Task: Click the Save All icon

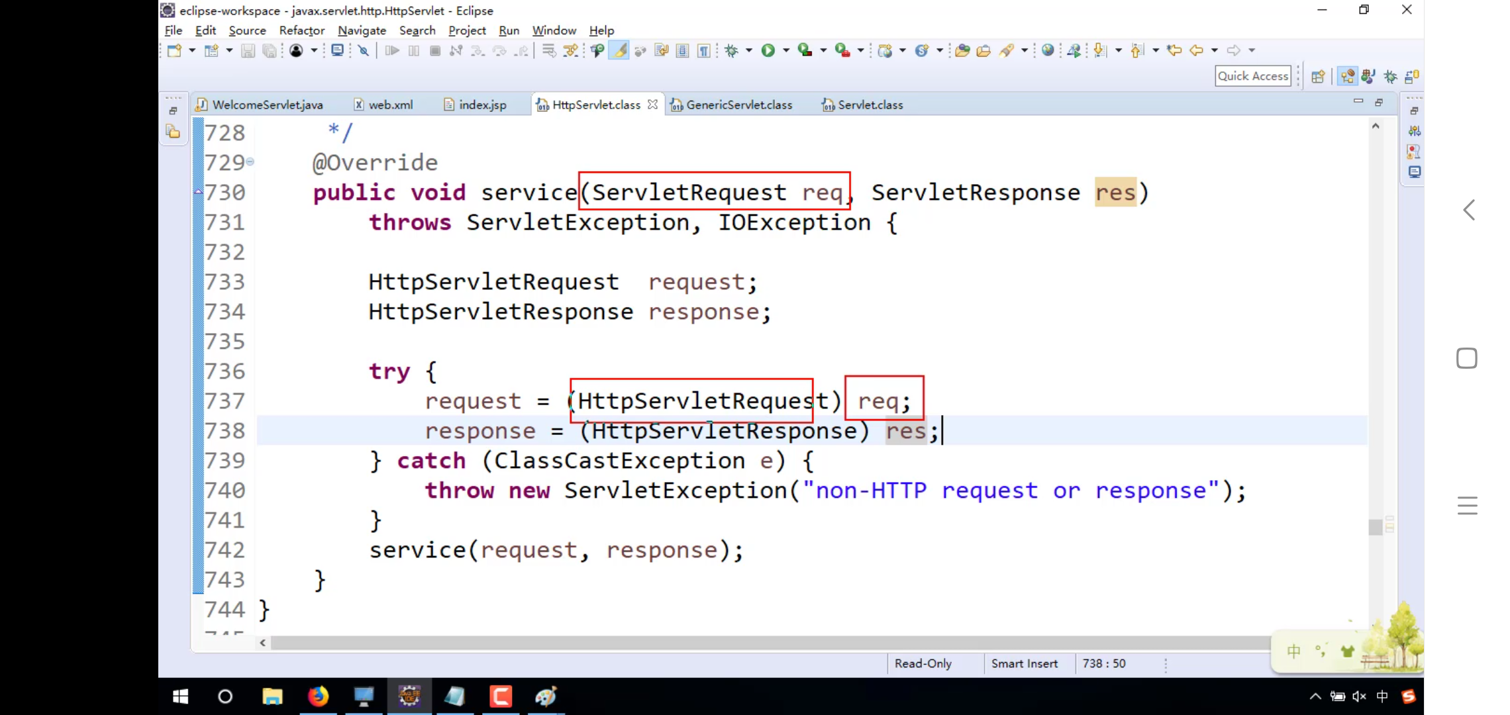Action: click(269, 50)
